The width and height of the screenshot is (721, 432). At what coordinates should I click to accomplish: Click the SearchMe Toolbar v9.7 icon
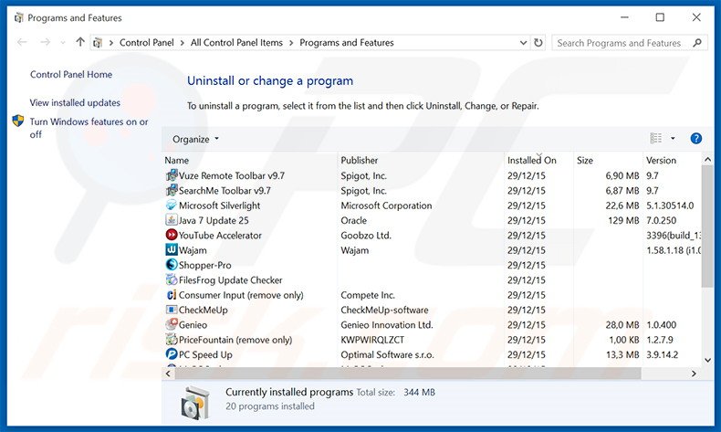[172, 191]
